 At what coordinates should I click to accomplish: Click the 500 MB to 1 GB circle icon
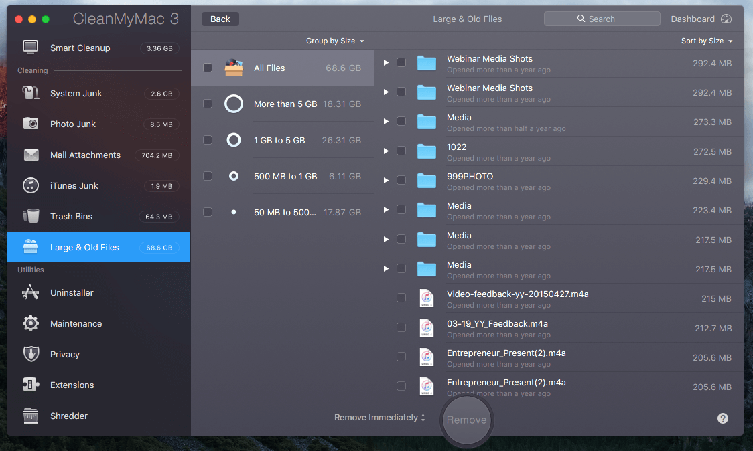[x=234, y=176]
